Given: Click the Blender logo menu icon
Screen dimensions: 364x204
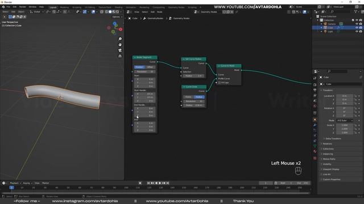Looking at the screenshot, I should tap(3, 7).
